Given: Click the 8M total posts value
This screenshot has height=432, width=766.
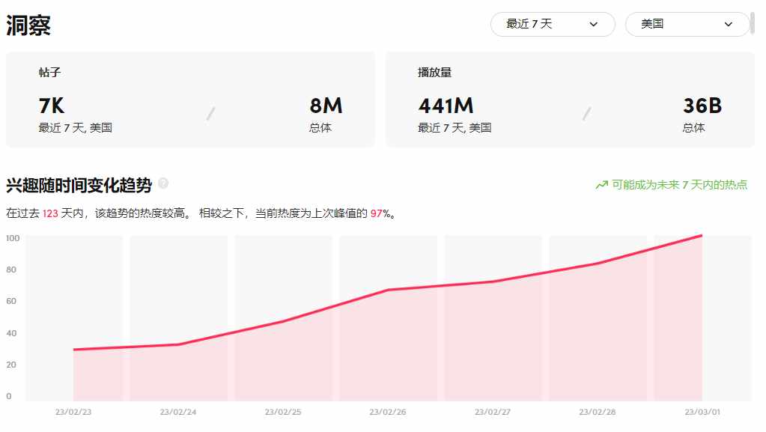Looking at the screenshot, I should coord(326,106).
